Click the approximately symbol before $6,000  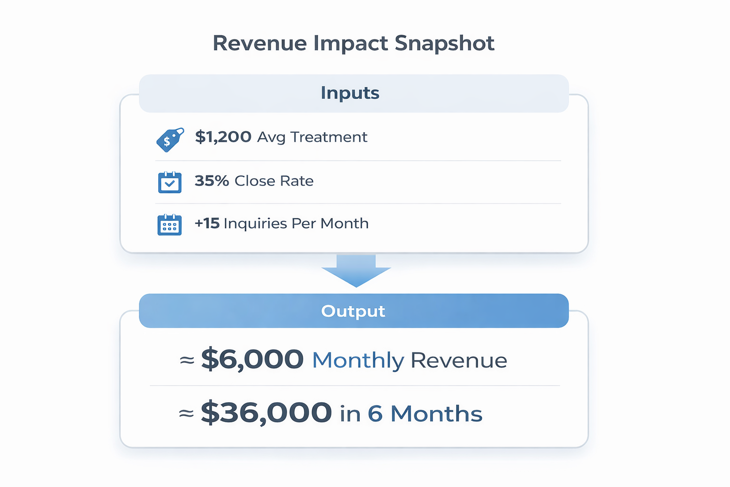(187, 360)
